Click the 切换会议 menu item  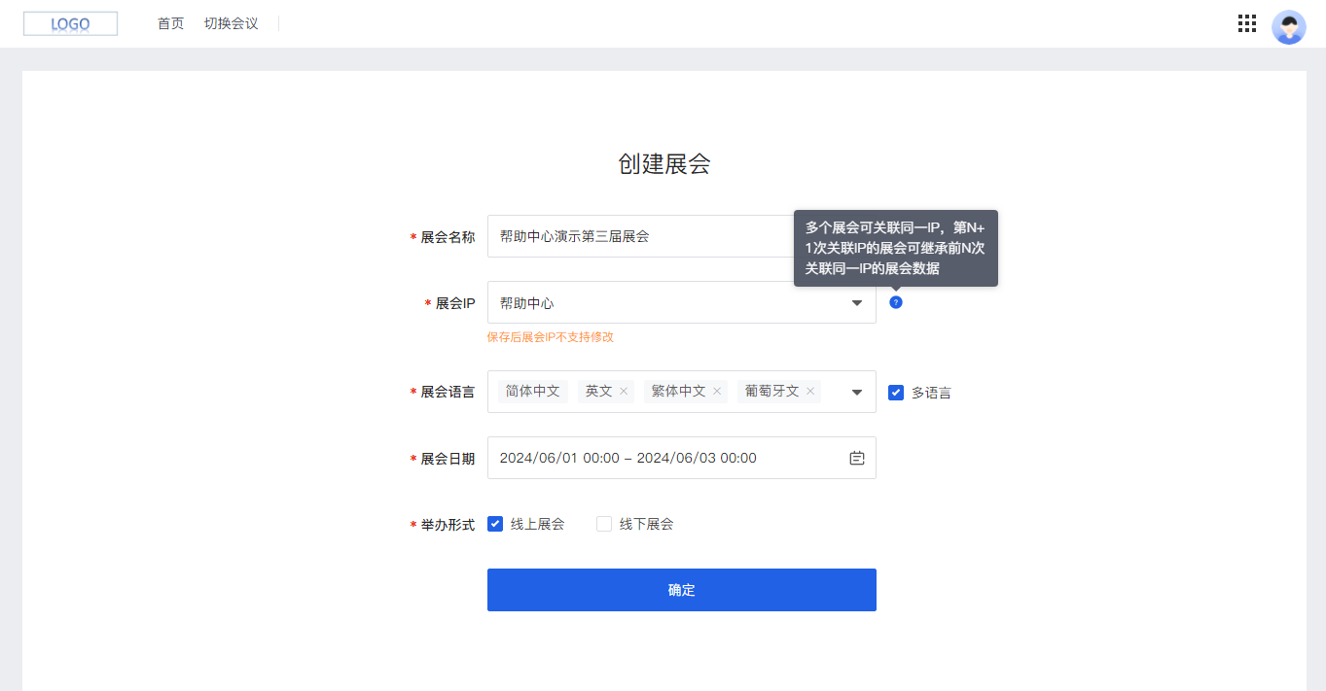pos(233,23)
